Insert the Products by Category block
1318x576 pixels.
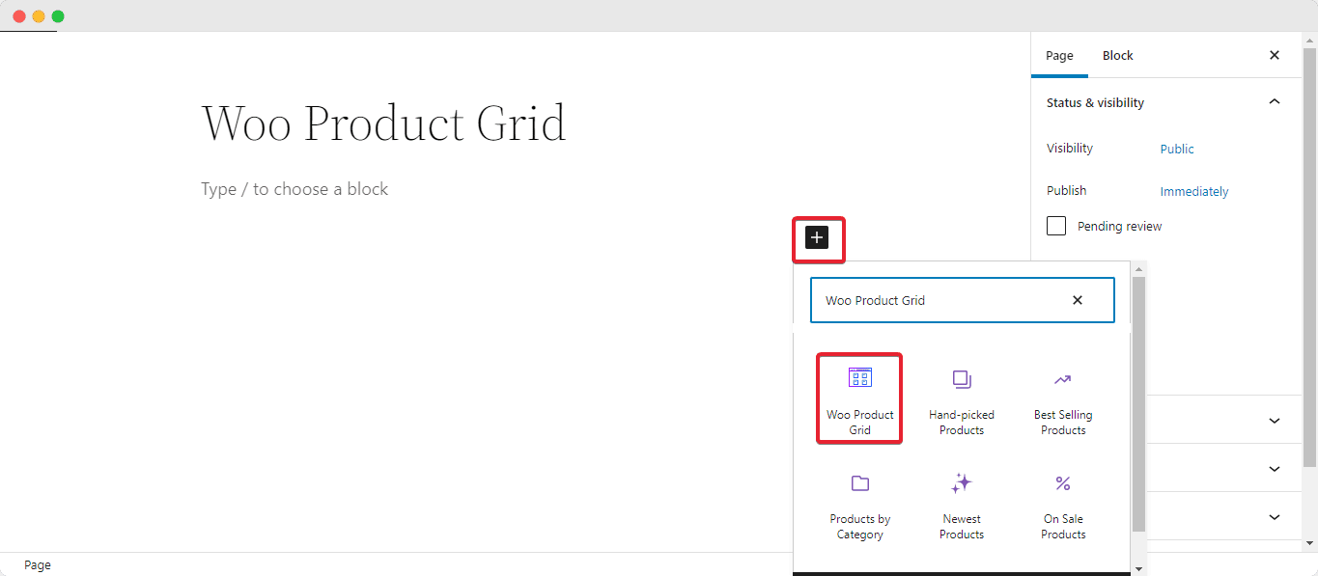(860, 505)
